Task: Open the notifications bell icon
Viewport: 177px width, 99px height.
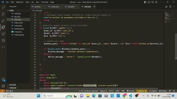Action: click(x=174, y=91)
